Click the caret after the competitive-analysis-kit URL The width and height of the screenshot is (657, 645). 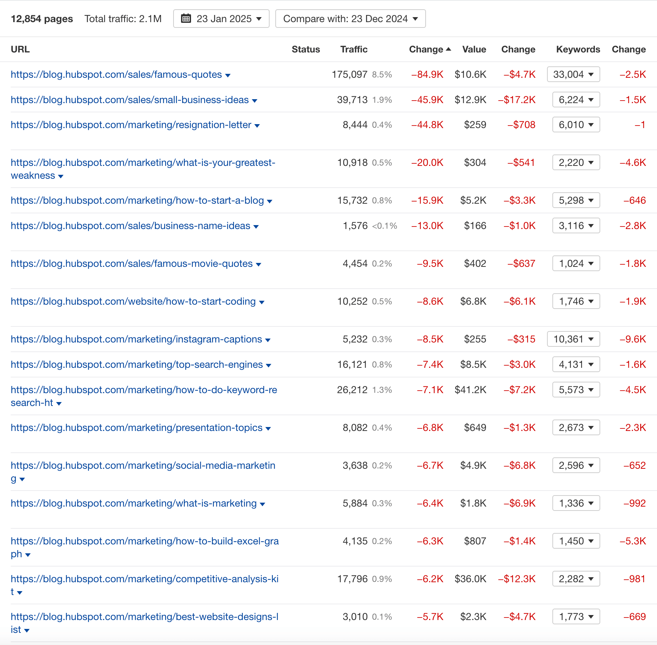coord(20,593)
